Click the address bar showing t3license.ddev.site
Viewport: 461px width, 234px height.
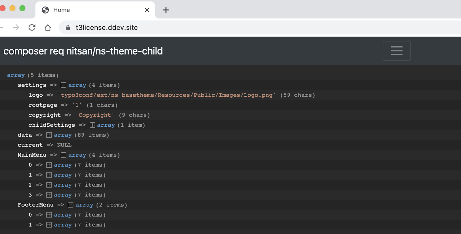[x=259, y=27]
